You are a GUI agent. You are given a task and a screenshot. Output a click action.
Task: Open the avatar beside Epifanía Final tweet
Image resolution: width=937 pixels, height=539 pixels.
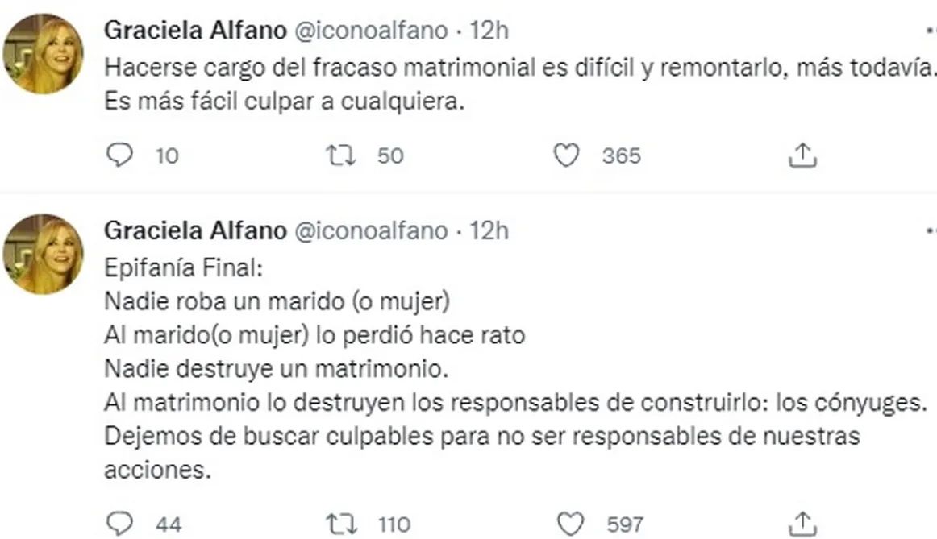43,255
